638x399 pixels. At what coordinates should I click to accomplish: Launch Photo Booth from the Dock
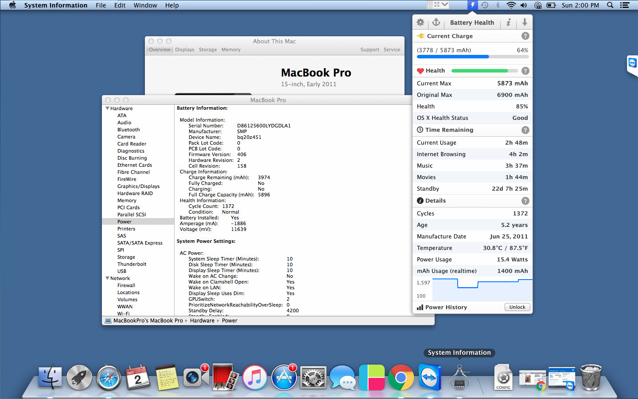point(226,378)
